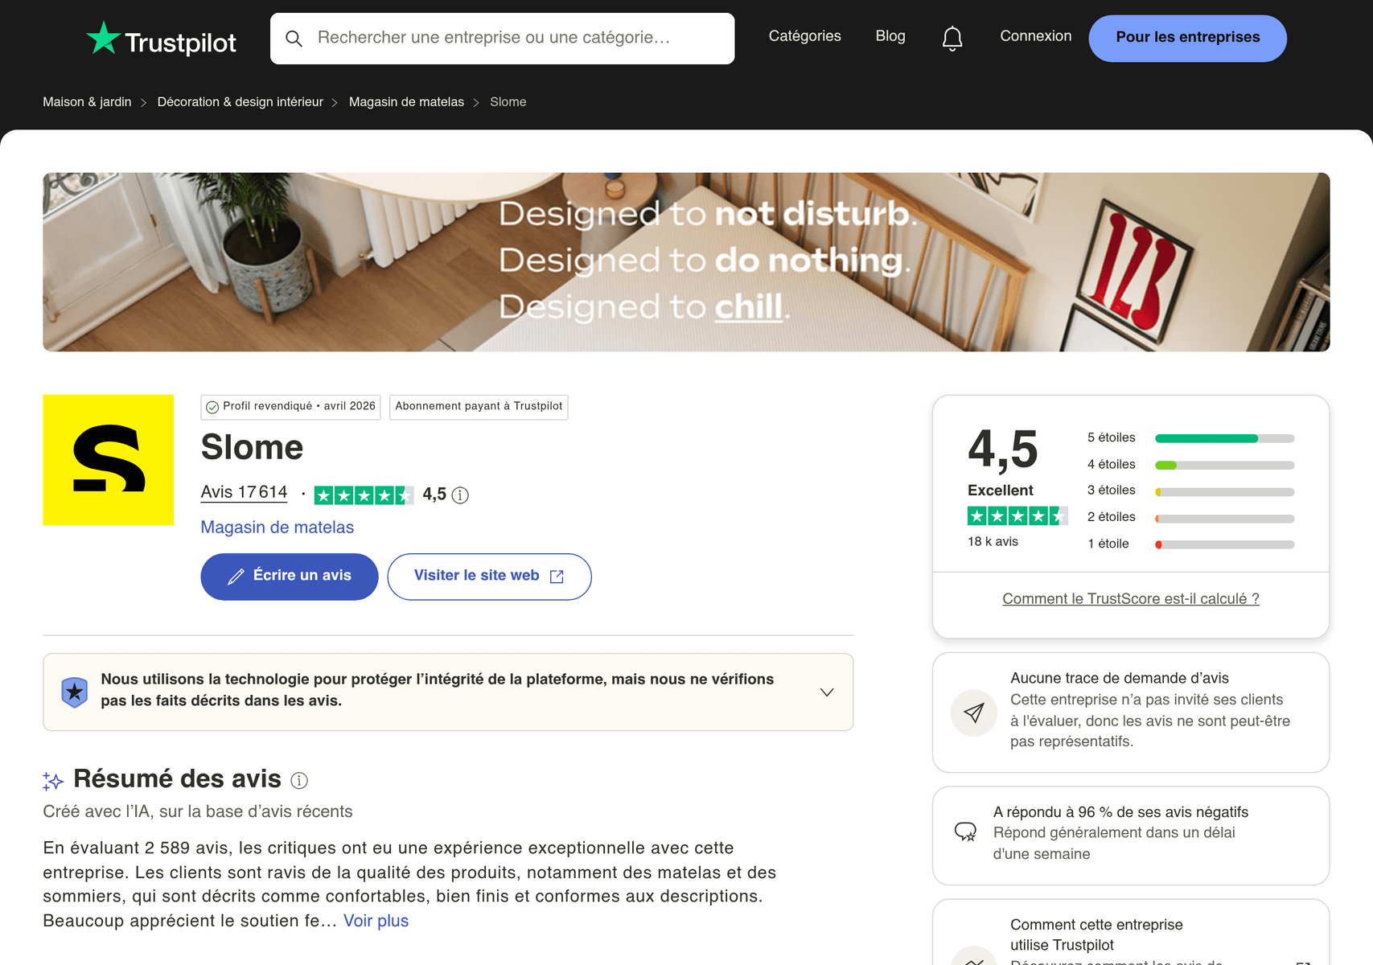The width and height of the screenshot is (1373, 965).
Task: Click the Slome company heading
Action: click(x=252, y=447)
